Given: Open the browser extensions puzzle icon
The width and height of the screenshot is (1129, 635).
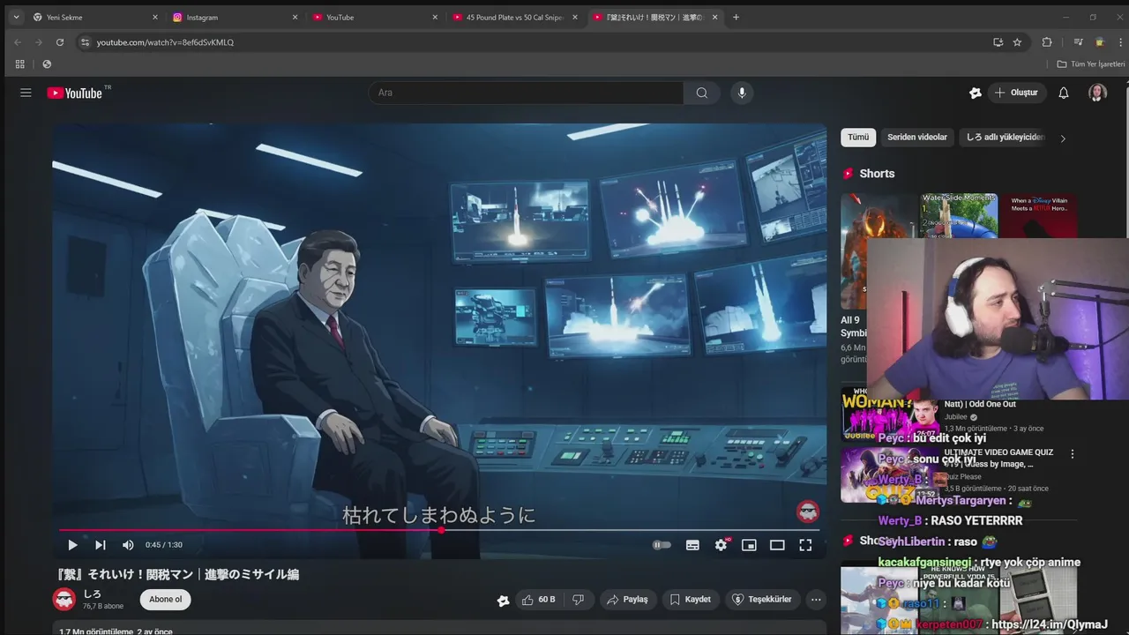Looking at the screenshot, I should 1047,42.
